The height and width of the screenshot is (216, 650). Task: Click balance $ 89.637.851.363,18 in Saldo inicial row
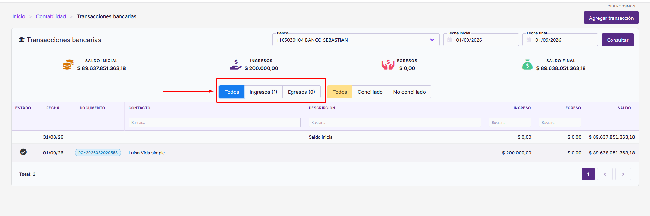click(612, 137)
